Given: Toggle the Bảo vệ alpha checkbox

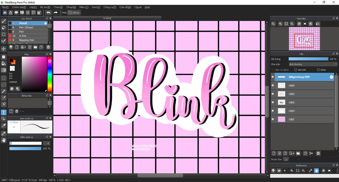Looking at the screenshot, I should (x=273, y=70).
